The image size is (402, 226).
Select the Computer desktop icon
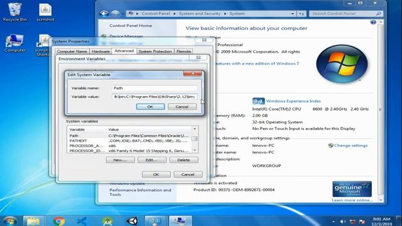(x=14, y=43)
